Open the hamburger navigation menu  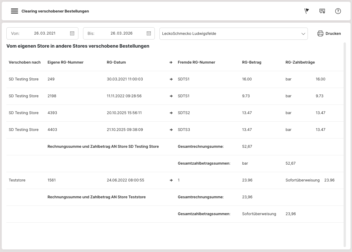coord(15,11)
